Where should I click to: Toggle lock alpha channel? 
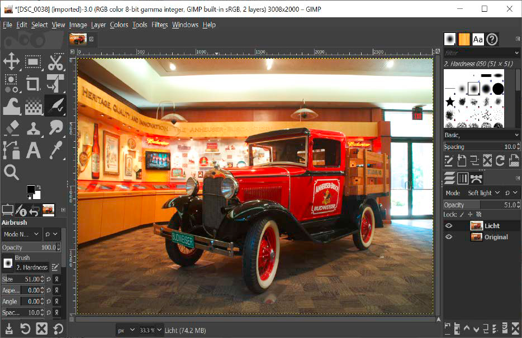[479, 215]
